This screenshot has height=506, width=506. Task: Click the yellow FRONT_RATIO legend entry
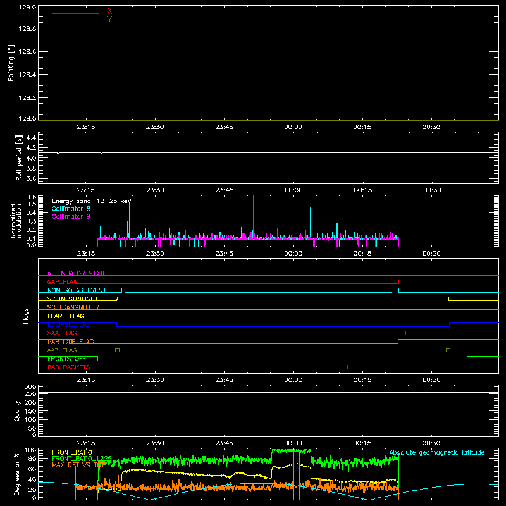72,452
